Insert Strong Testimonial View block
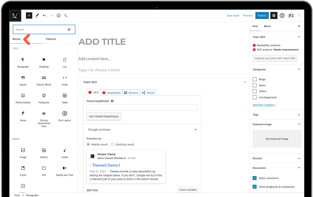Viewport: 313px width, 197px height. click(44, 119)
